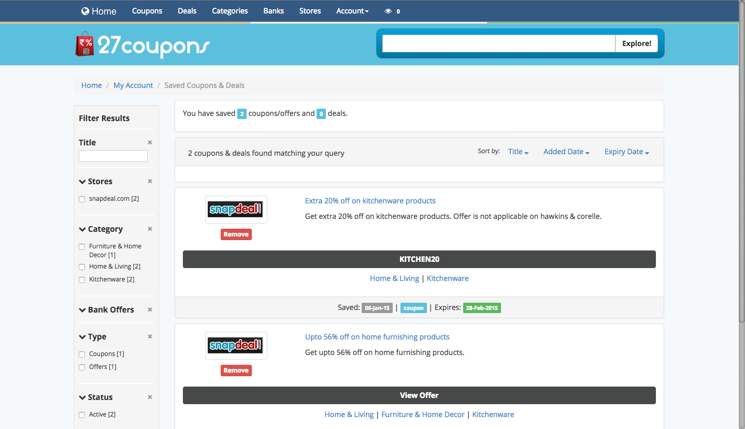Click Home & Living link under KITCHEN20
745x429 pixels.
(x=394, y=278)
